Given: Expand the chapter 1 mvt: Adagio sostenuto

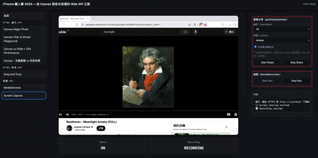Looking at the screenshot, I should (x=96, y=115).
